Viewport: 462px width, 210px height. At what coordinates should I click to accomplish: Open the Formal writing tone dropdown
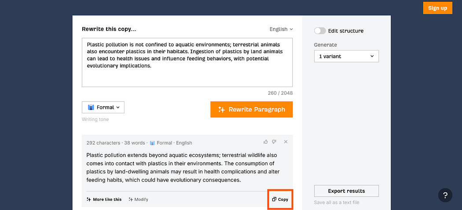(103, 107)
